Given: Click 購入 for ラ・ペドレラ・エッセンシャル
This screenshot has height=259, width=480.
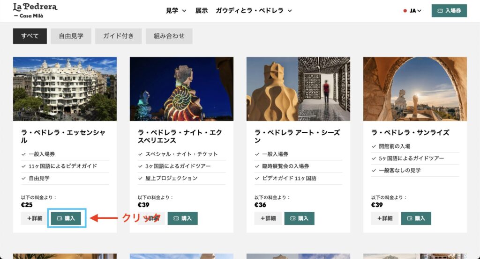Looking at the screenshot, I should coord(66,218).
